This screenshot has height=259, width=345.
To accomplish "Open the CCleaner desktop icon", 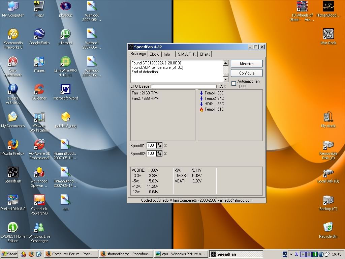I will [x=39, y=89].
